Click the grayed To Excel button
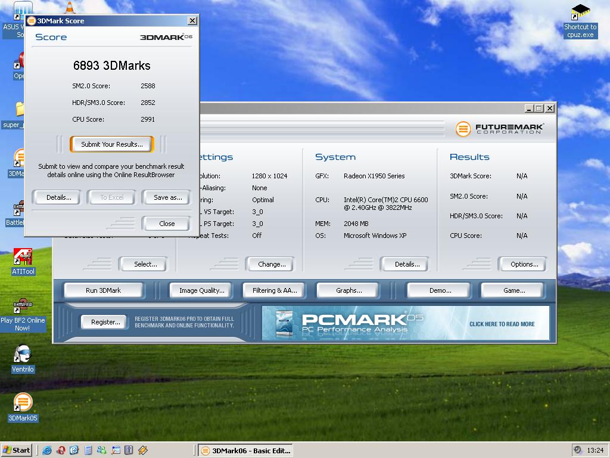The width and height of the screenshot is (610, 458). pyautogui.click(x=111, y=197)
